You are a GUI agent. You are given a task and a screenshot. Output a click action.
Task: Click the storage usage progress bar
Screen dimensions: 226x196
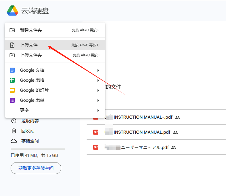pyautogui.click(x=38, y=149)
